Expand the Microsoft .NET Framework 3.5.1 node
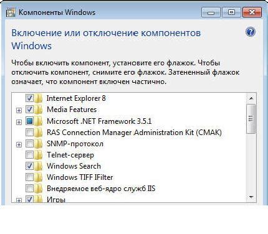The height and width of the screenshot is (234, 268). pos(19,122)
